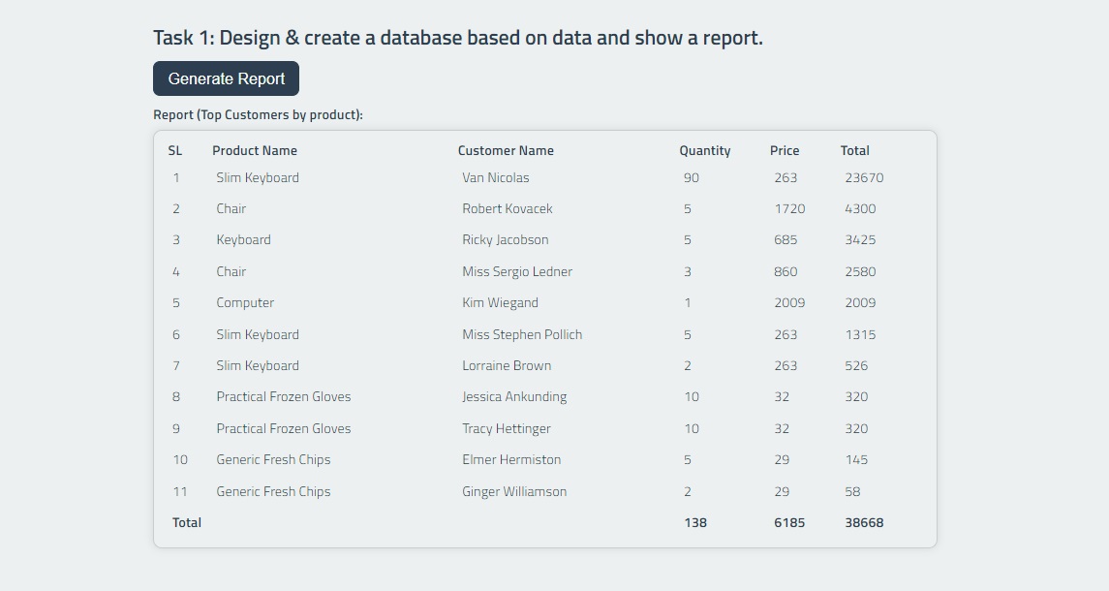Click the Quantity column header
Screen dimensions: 1109x591
pyautogui.click(x=703, y=150)
